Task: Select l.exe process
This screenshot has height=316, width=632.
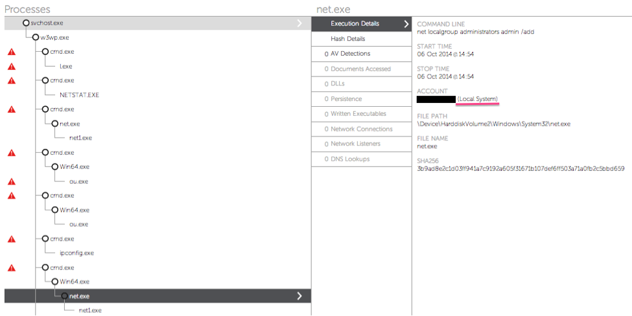Action: pos(65,67)
